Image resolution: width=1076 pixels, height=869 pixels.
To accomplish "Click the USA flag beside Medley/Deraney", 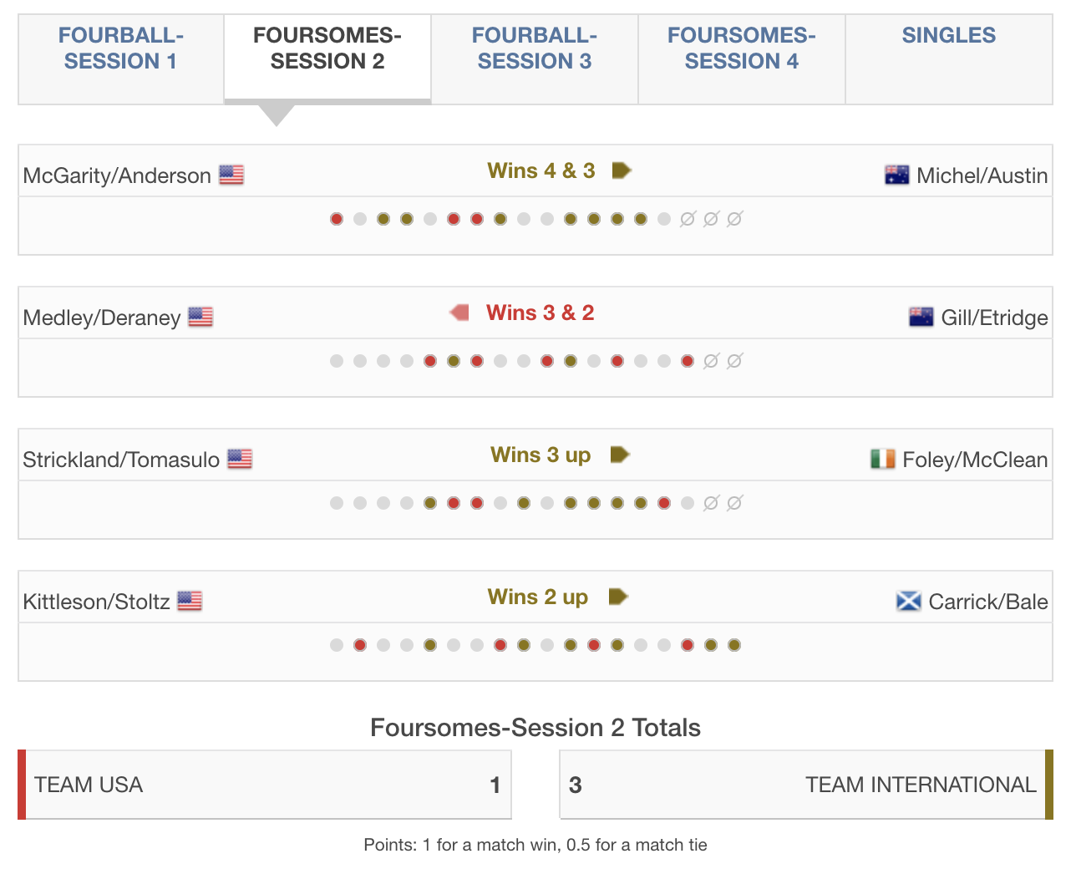I will click(200, 317).
